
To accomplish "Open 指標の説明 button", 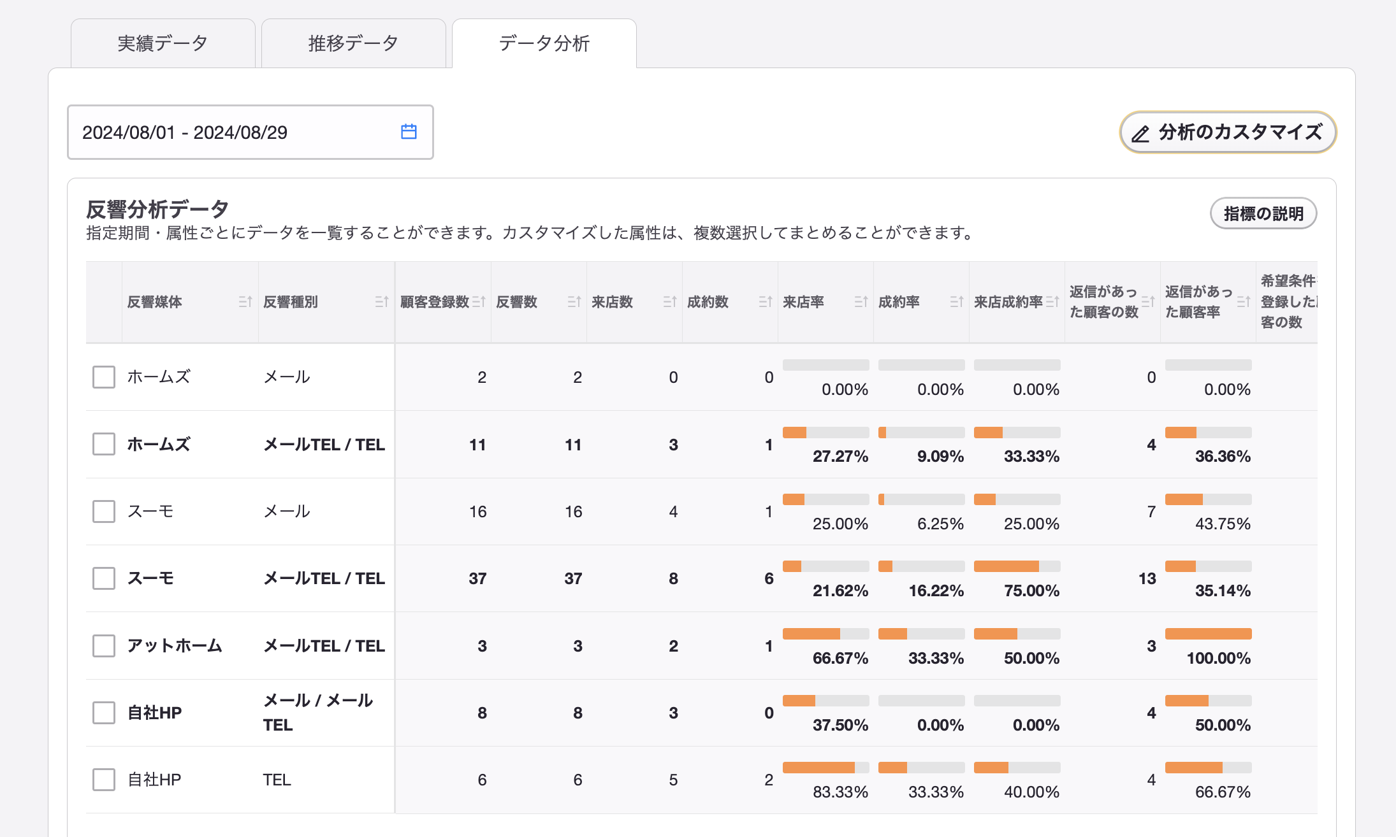I will [1263, 213].
